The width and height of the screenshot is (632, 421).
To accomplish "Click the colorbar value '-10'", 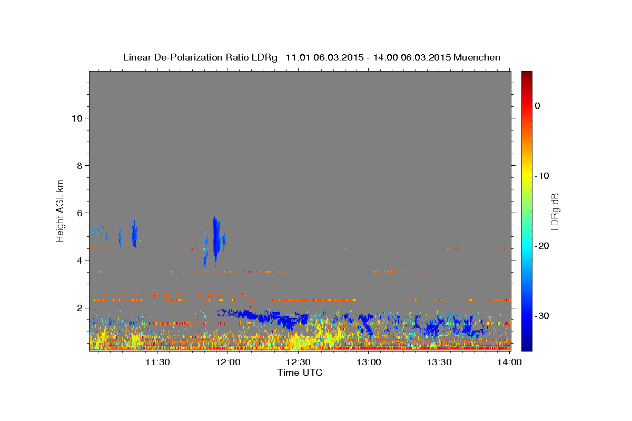I will pos(542,176).
